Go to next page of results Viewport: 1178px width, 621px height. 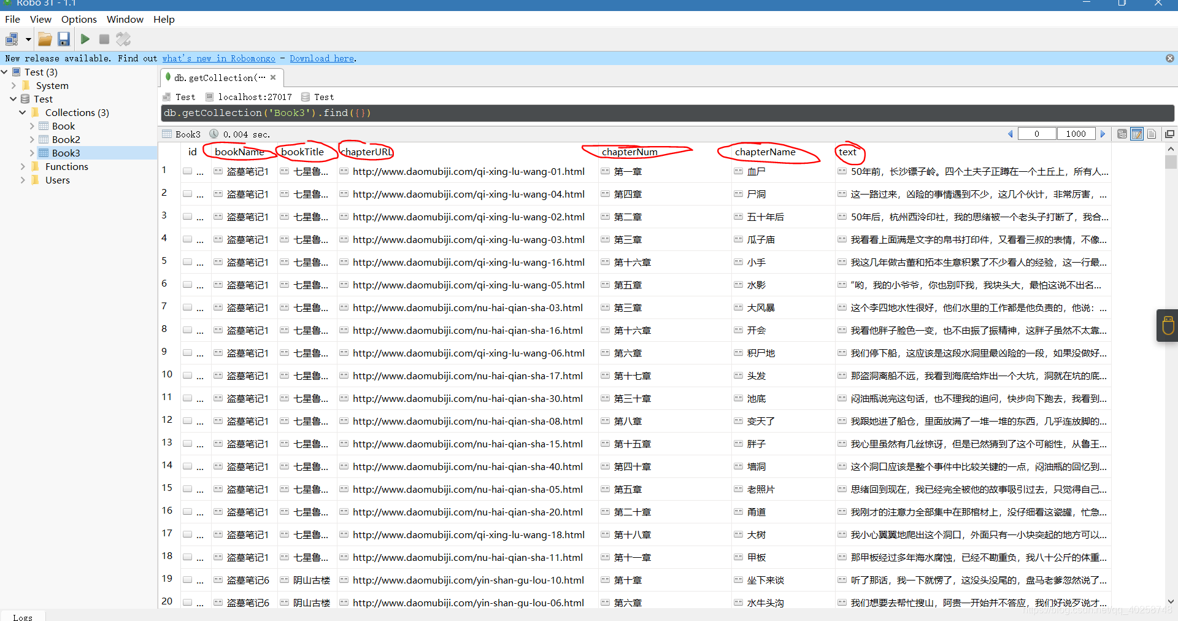(x=1103, y=134)
